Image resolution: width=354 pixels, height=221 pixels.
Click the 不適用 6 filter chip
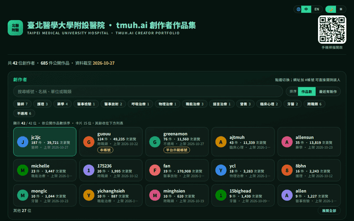[24, 113]
